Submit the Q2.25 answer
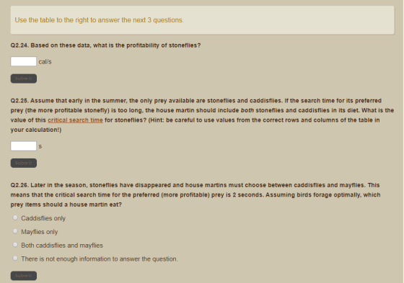This screenshot has width=404, height=283. (24, 163)
